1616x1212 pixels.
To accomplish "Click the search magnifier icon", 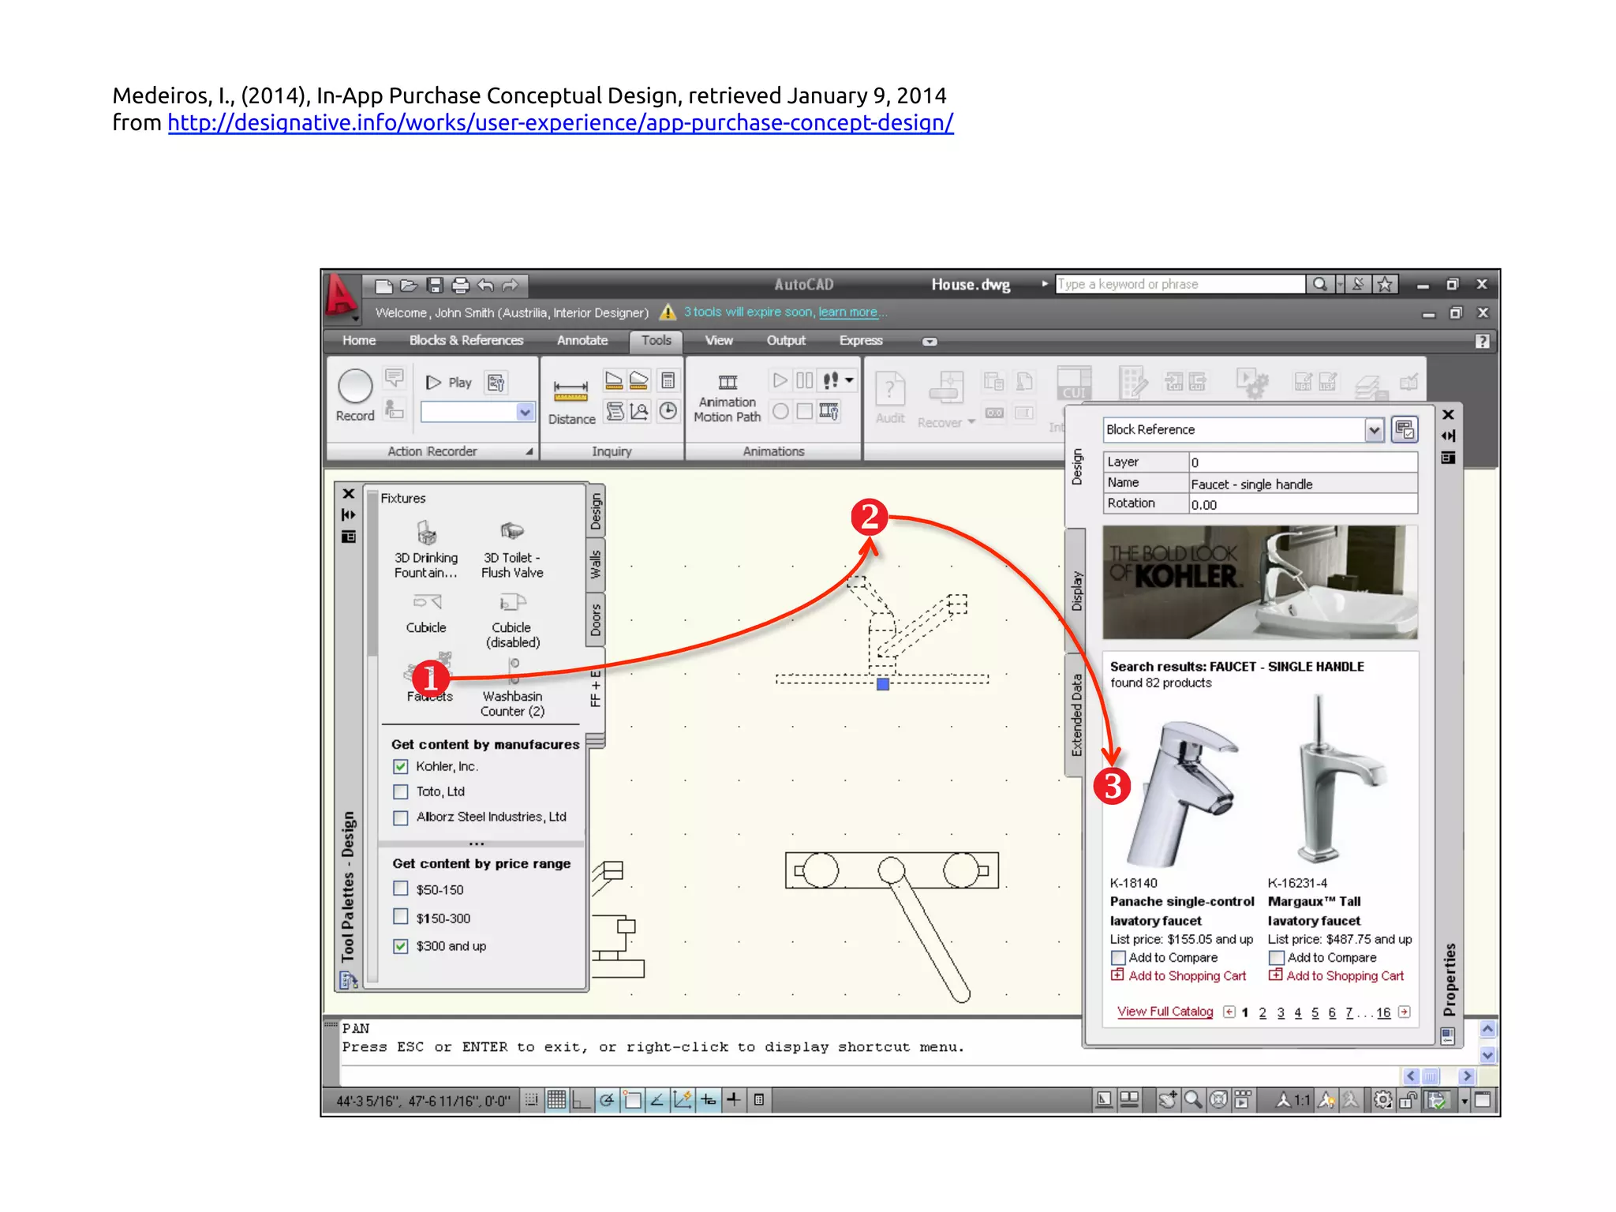I will pyautogui.click(x=1319, y=284).
